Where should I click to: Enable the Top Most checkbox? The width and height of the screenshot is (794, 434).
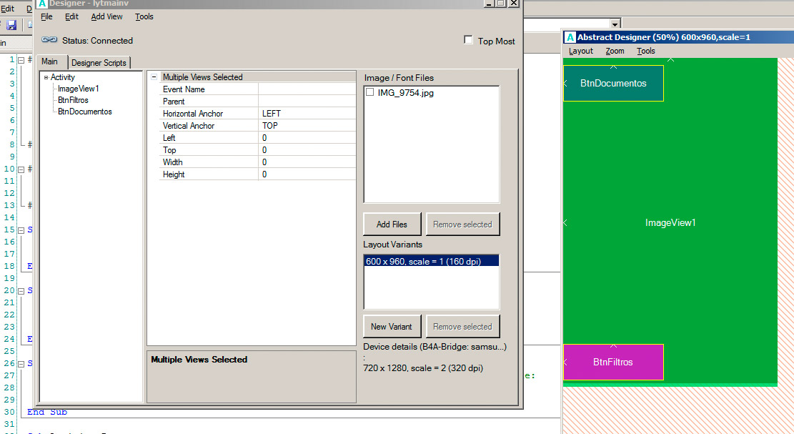tap(468, 40)
